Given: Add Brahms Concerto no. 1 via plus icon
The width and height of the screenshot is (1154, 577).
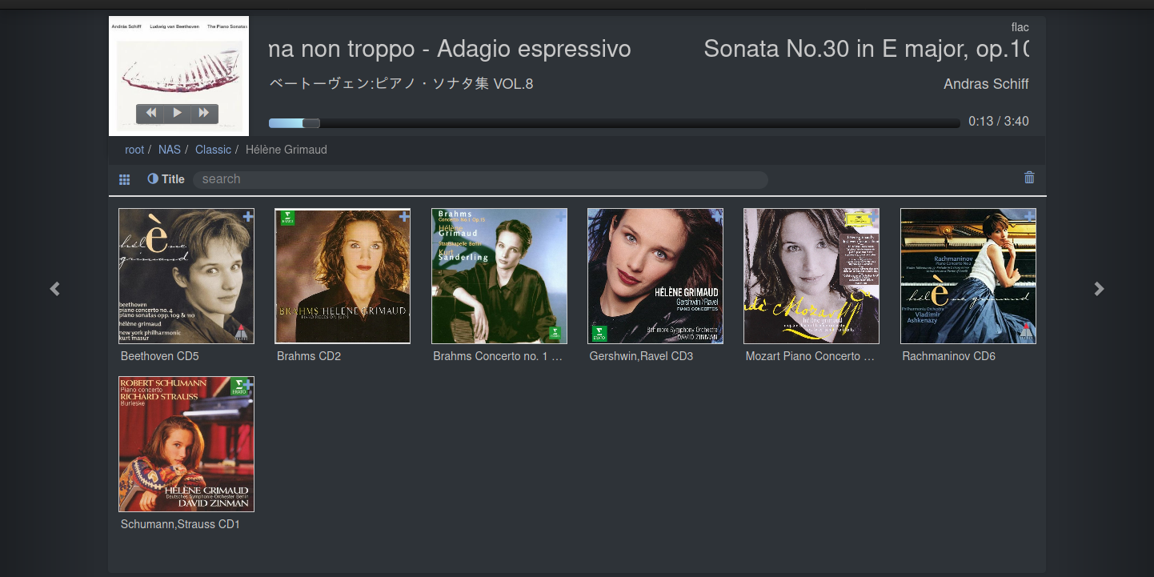Looking at the screenshot, I should click(x=561, y=216).
